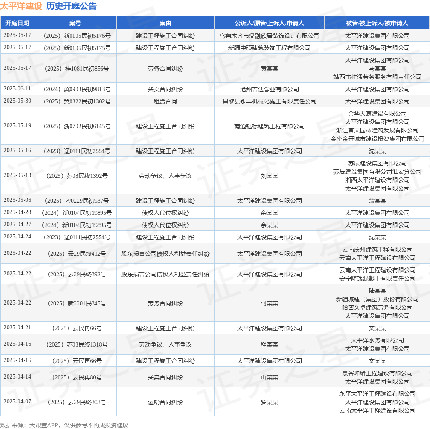
Task: Select defendant 哈密久卓建筑劳务有限公司
Action: click(x=378, y=307)
